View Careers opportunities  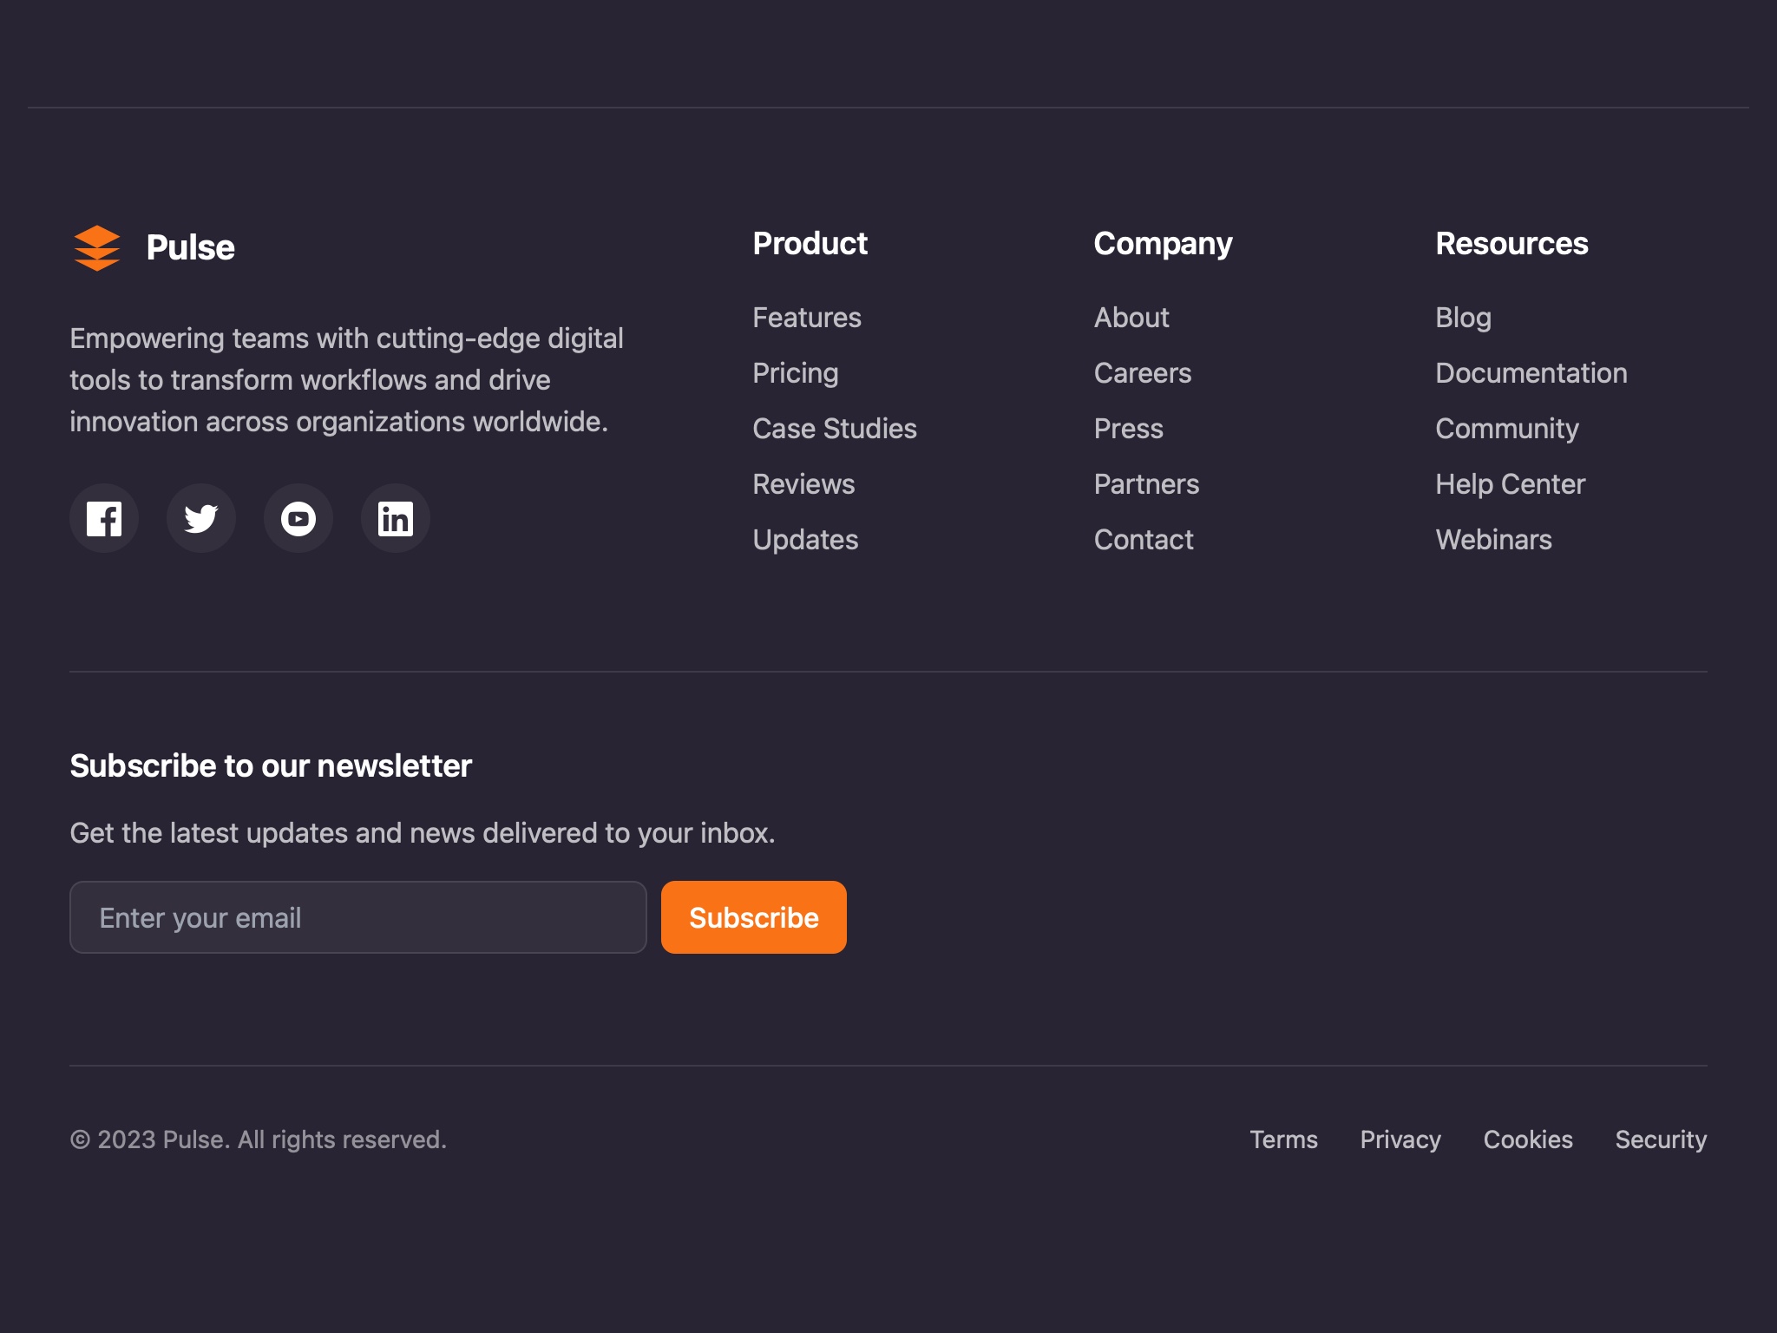click(x=1143, y=373)
